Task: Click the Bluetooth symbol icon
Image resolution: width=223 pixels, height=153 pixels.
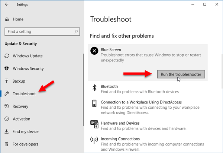Action: coord(94,87)
